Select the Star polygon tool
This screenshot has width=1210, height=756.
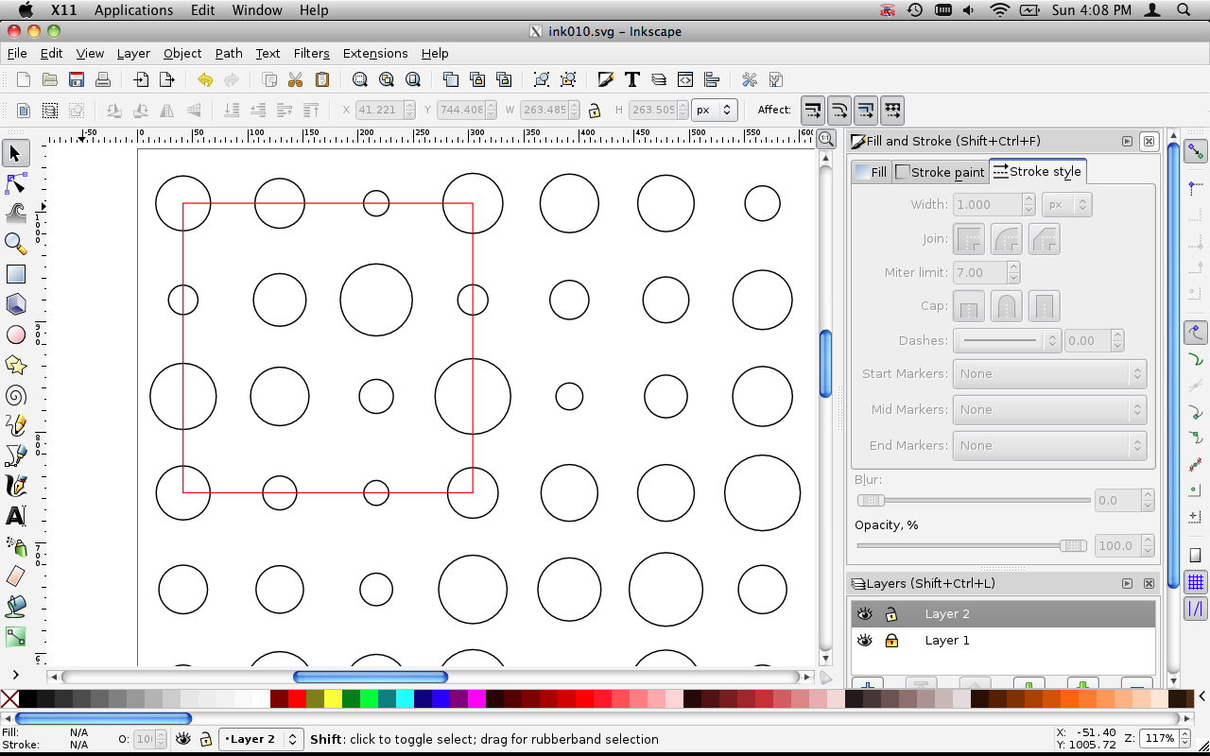click(15, 365)
